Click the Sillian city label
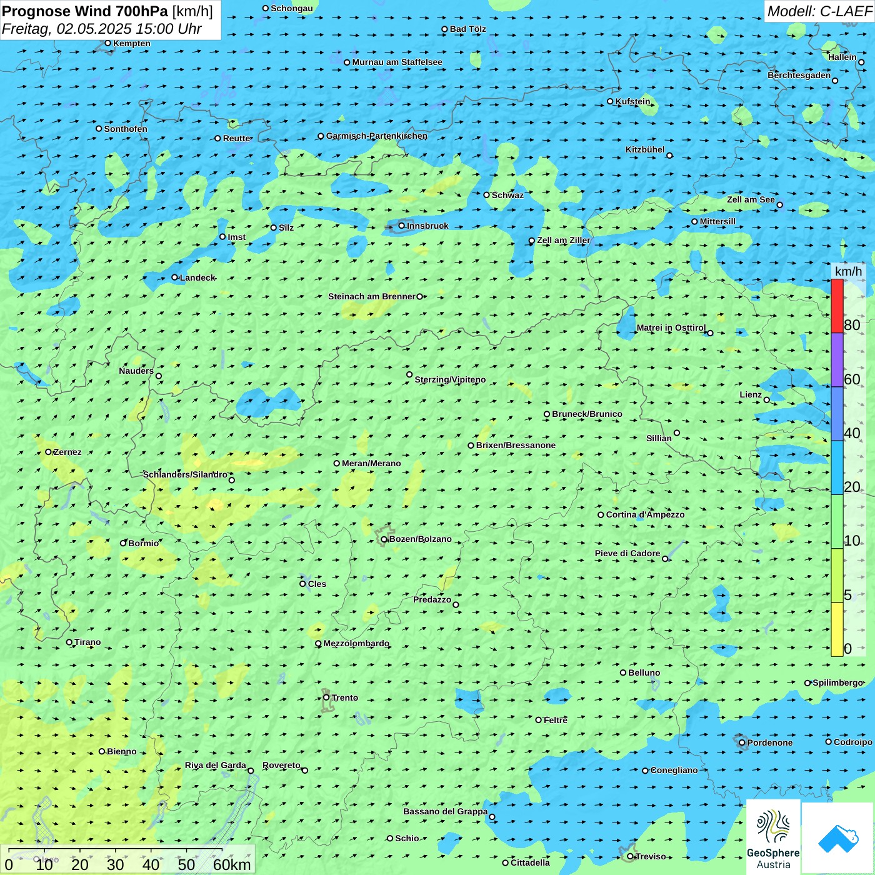875x875 pixels. pos(659,438)
